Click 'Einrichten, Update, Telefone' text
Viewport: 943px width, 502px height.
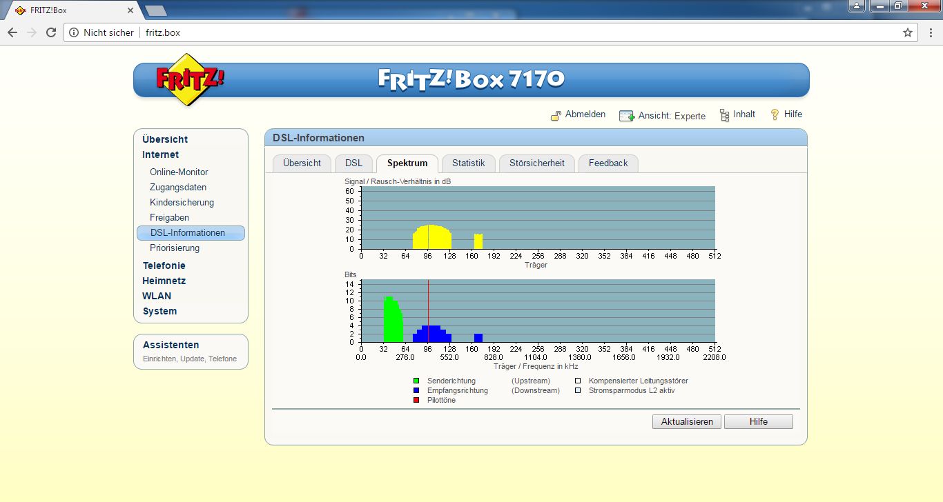(190, 359)
